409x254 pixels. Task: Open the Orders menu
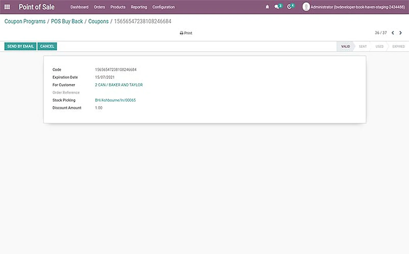pyautogui.click(x=99, y=7)
